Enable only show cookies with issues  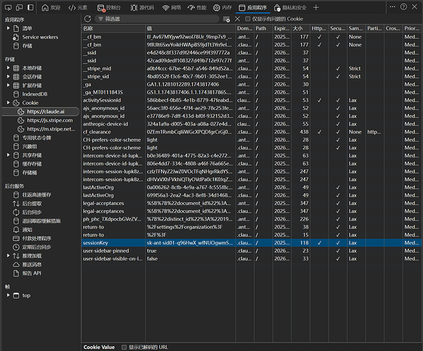(x=247, y=18)
